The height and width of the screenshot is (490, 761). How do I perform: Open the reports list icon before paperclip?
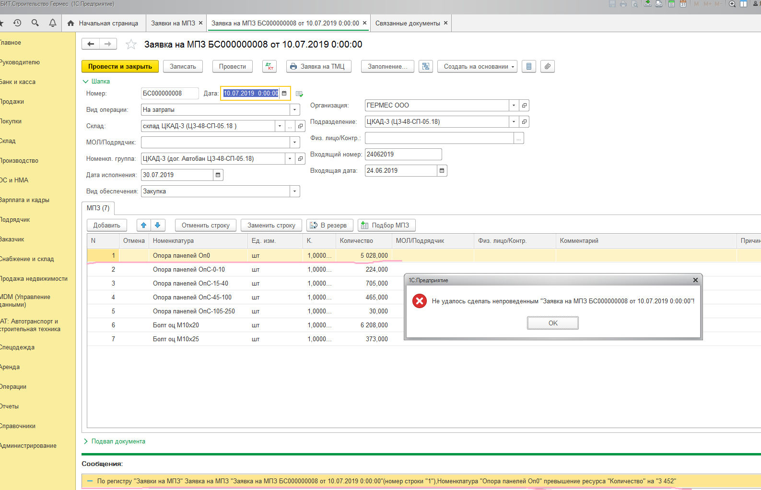528,66
